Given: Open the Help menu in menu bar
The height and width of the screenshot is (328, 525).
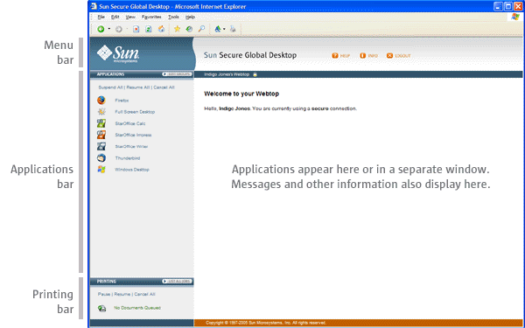Looking at the screenshot, I should pyautogui.click(x=190, y=17).
